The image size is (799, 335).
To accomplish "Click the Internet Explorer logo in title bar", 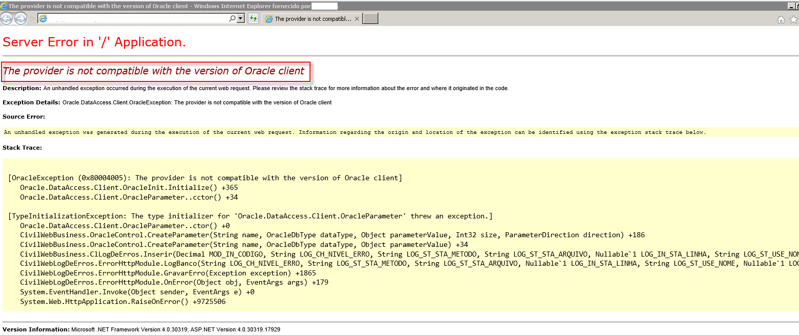I will tap(4, 6).
